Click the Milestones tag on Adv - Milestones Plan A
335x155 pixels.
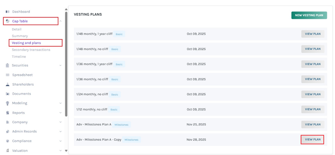click(122, 125)
